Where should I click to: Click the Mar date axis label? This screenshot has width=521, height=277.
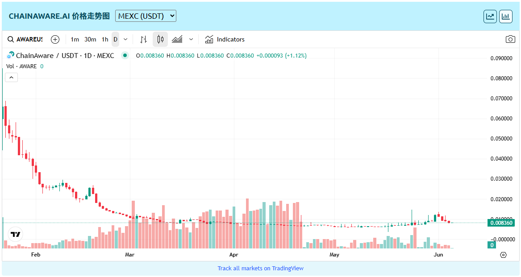(129, 255)
